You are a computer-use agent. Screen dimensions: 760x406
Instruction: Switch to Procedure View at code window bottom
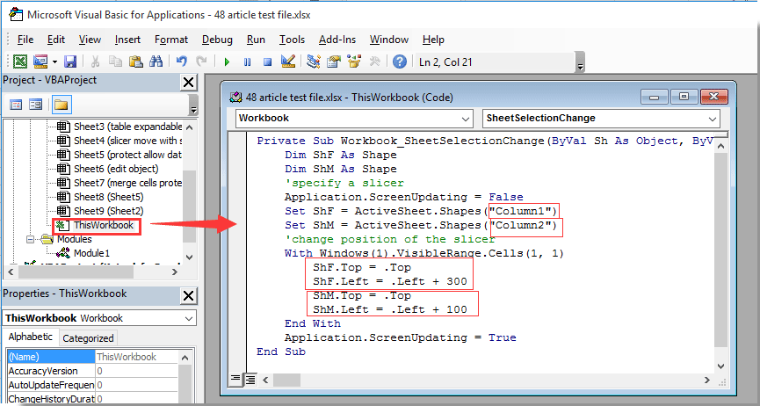[235, 379]
